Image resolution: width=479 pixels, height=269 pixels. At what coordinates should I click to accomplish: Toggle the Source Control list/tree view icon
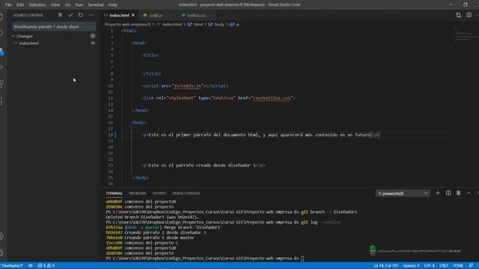[x=60, y=15]
